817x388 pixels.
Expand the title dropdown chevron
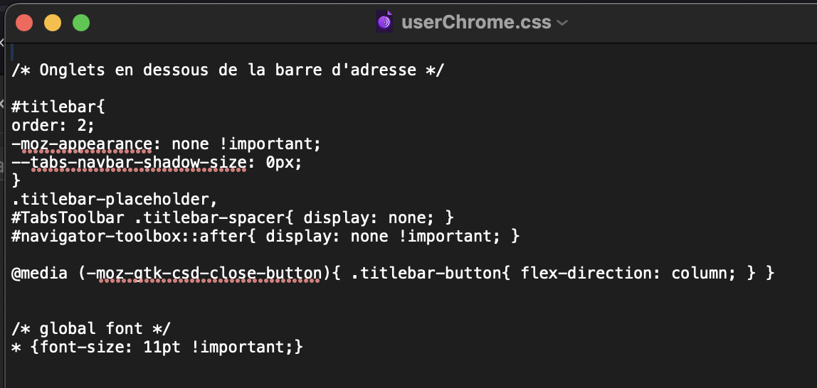point(562,23)
